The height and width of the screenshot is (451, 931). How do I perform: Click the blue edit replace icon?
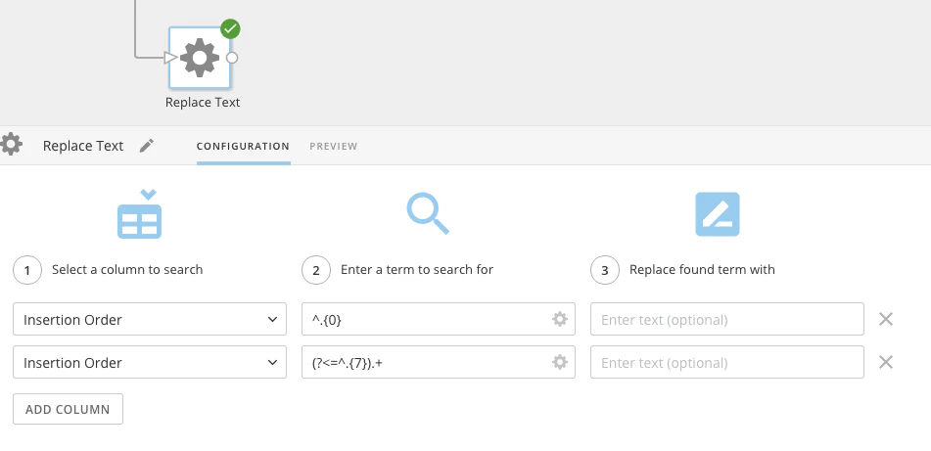click(x=718, y=214)
